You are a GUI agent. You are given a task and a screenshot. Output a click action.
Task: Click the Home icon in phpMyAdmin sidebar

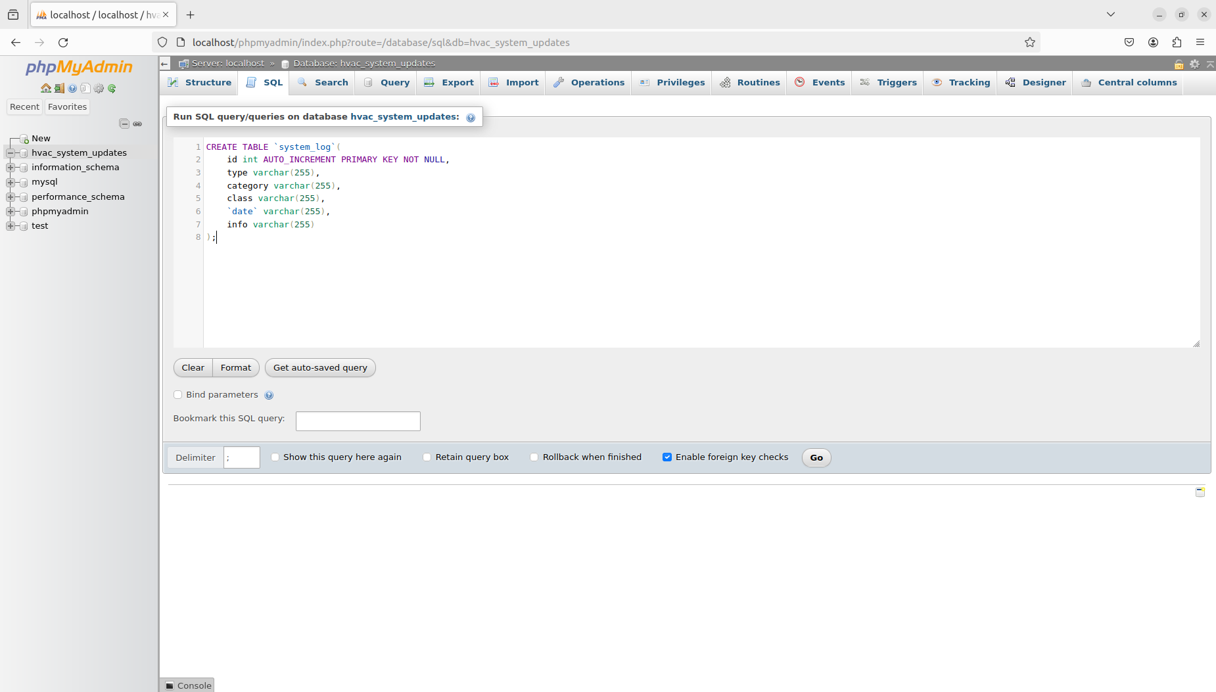45,88
